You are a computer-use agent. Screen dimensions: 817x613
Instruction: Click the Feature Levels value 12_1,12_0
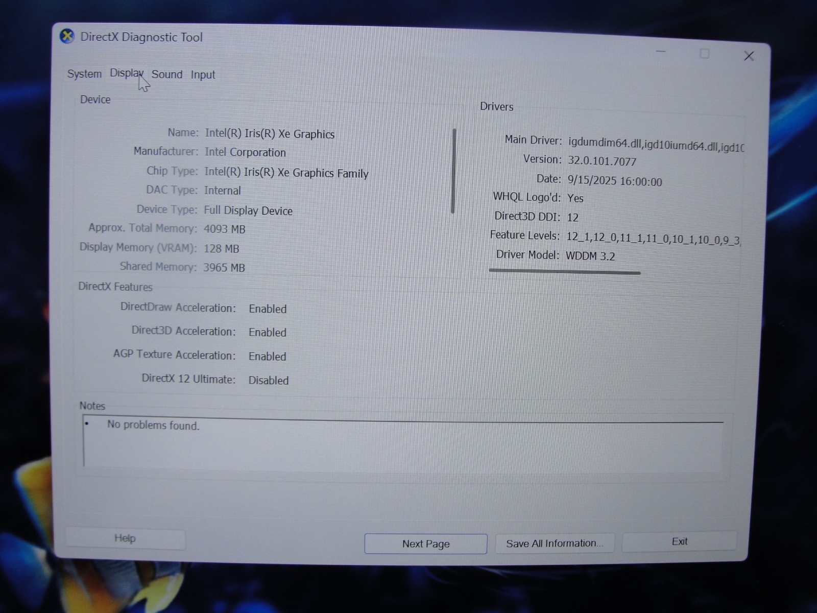654,239
